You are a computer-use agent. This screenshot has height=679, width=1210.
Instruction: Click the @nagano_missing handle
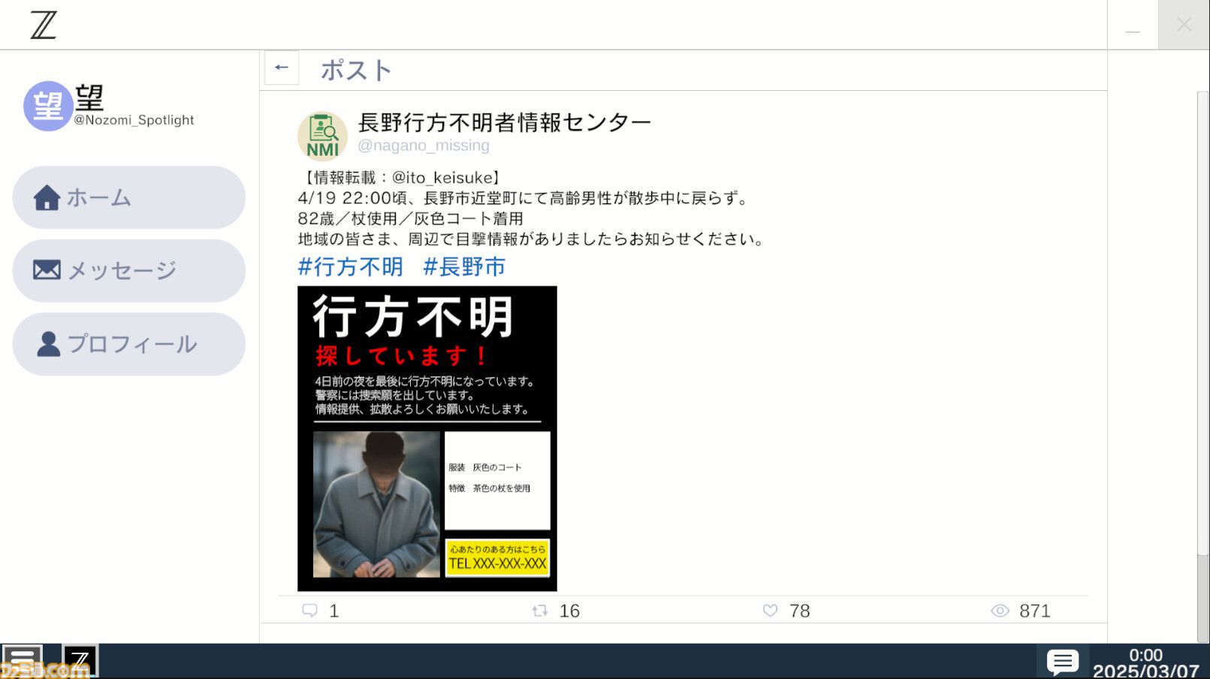[424, 146]
